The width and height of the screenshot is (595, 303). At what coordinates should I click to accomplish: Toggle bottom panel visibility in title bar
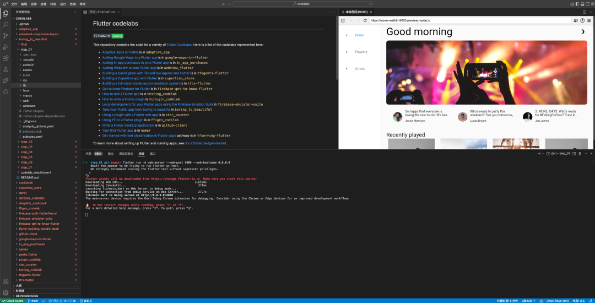tap(582, 4)
